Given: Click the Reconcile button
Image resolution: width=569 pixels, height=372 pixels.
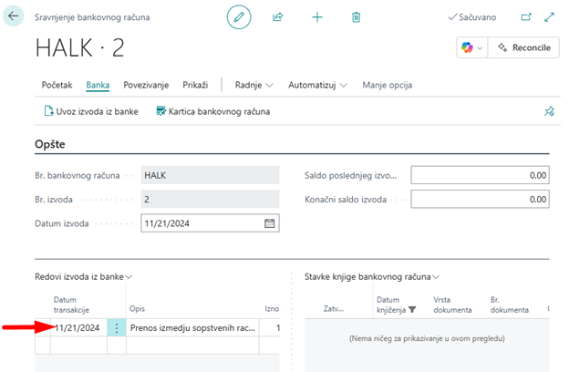Looking at the screenshot, I should coord(523,48).
